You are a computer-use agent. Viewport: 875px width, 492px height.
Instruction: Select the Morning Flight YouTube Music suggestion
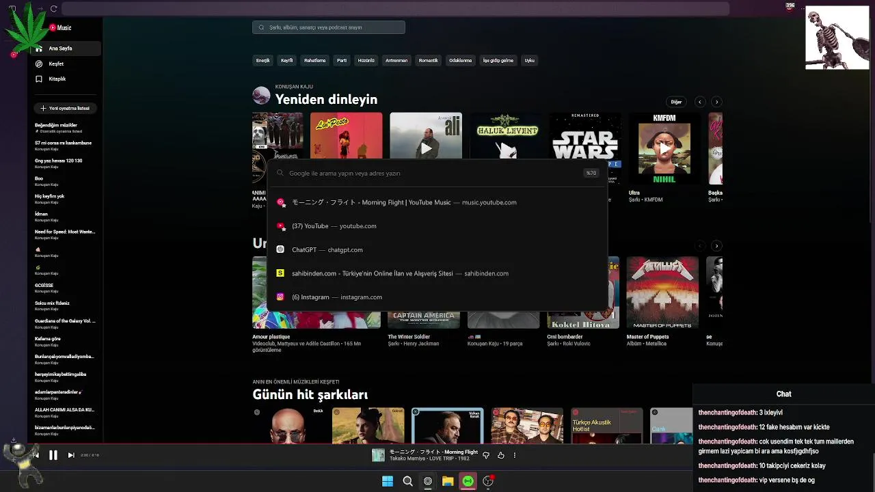pyautogui.click(x=437, y=202)
